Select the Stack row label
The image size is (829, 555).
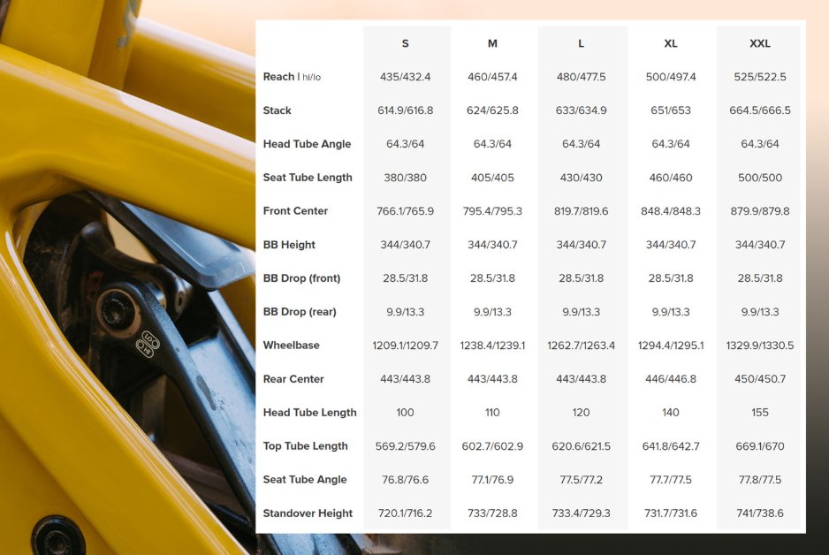coord(277,110)
